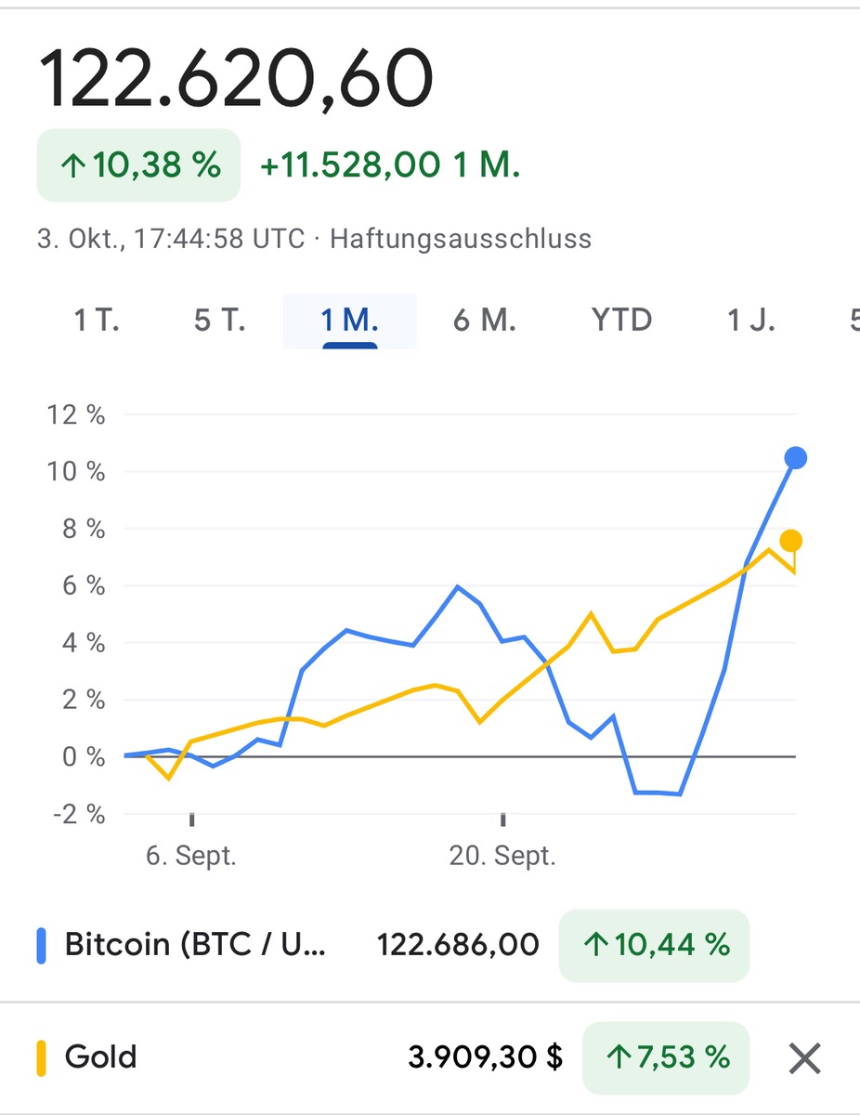Select the Gold comparison row label
This screenshot has width=860, height=1115.
click(100, 1057)
